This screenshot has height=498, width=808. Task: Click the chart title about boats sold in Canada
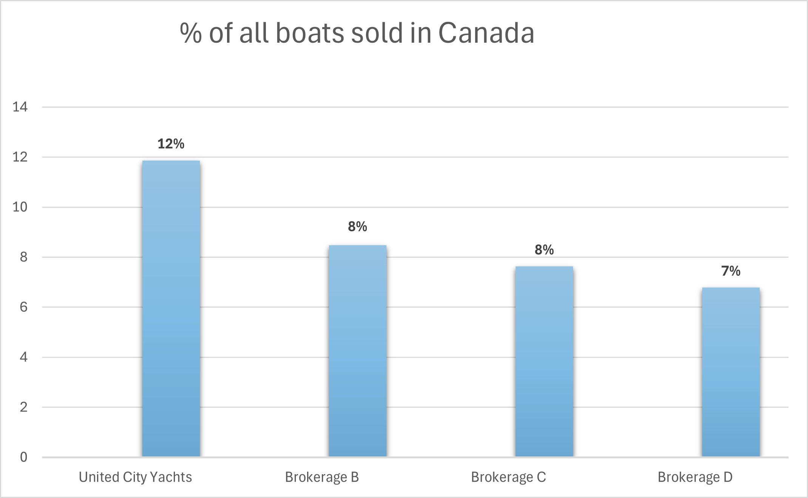click(357, 33)
